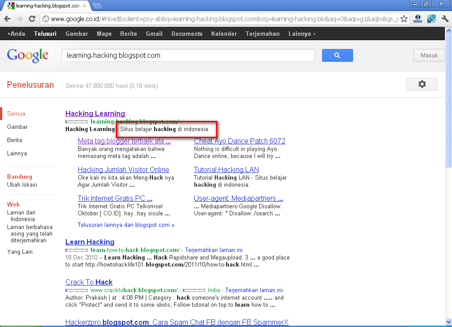Click Ubah lokasi under Bandung
This screenshot has width=452, height=327.
[22, 184]
